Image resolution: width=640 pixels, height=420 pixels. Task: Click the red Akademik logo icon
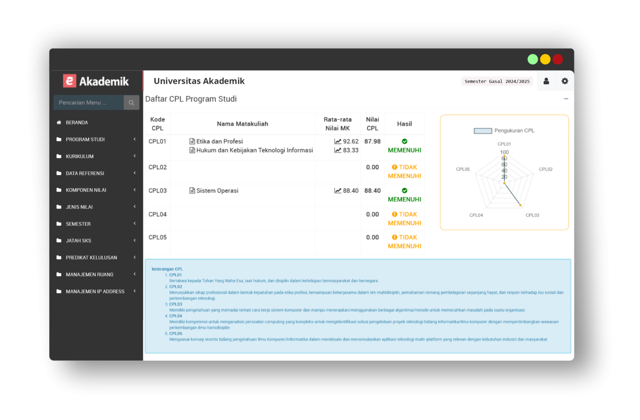[x=70, y=81]
